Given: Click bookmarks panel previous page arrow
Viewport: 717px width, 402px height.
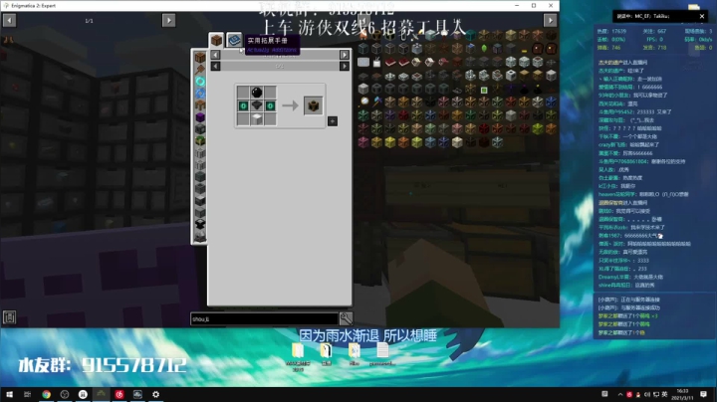Looking at the screenshot, I should click(x=9, y=20).
